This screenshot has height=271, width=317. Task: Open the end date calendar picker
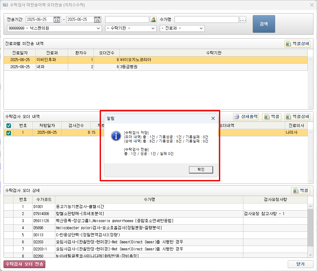click(97, 20)
